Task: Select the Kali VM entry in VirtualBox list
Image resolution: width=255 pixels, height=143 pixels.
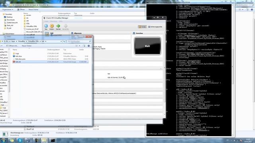Action: click(x=56, y=33)
